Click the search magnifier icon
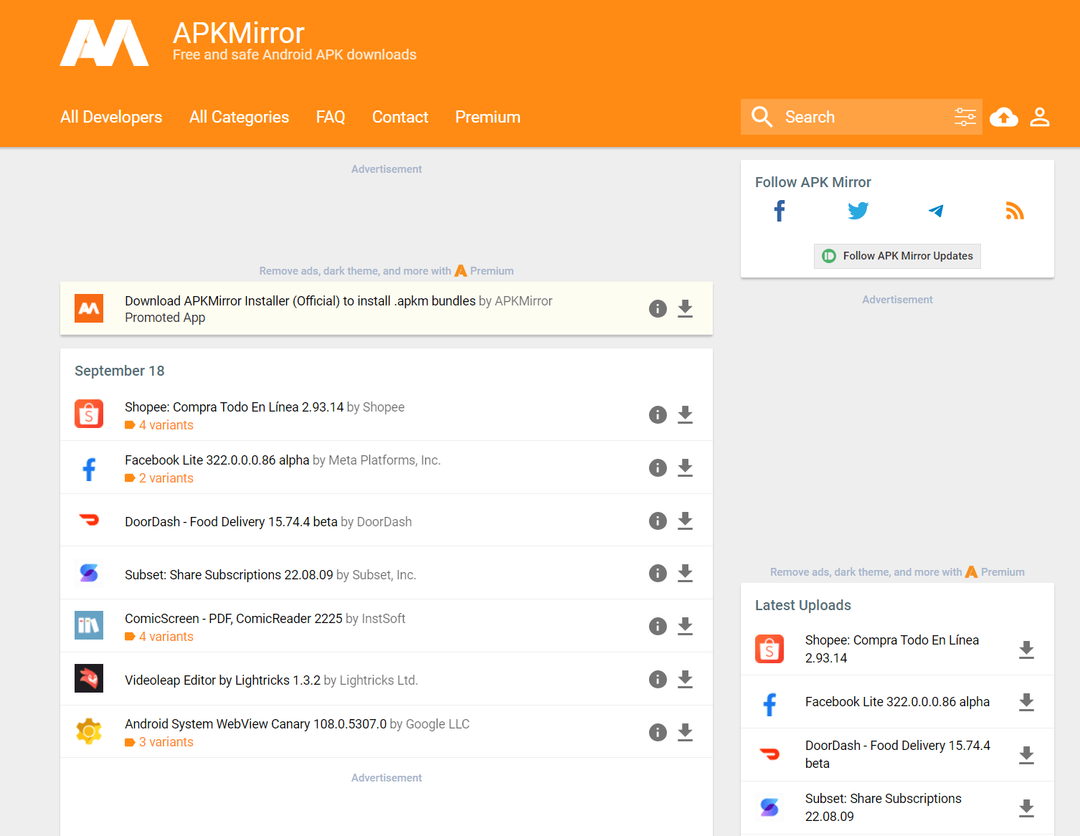The image size is (1080, 836). click(x=762, y=117)
